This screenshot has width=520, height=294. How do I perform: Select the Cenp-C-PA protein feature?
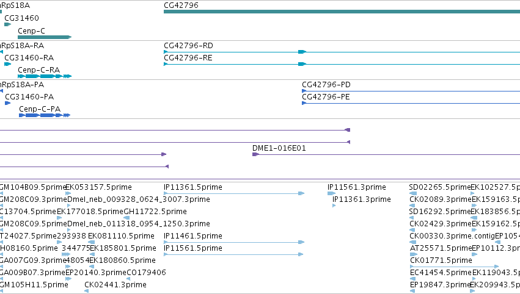coord(45,115)
